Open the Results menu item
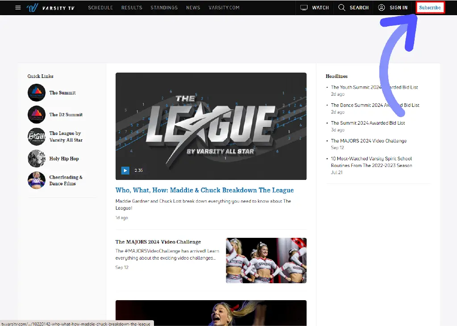This screenshot has width=457, height=326. coord(132,8)
